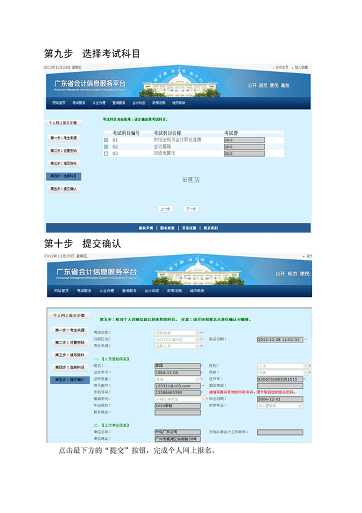362x513 pixels.
Task: Click the 常见问题 footer link
Action: tap(189, 228)
